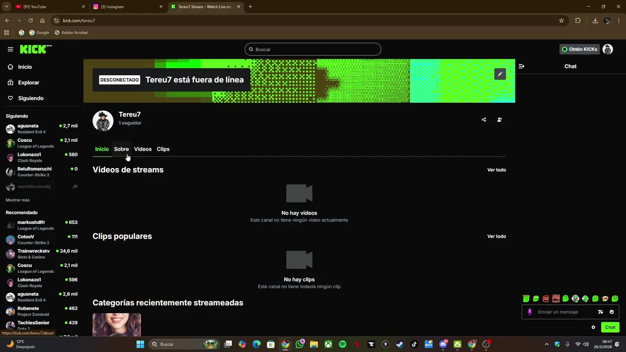Select the Inicio tab
This screenshot has height=352, width=626.
click(x=102, y=149)
